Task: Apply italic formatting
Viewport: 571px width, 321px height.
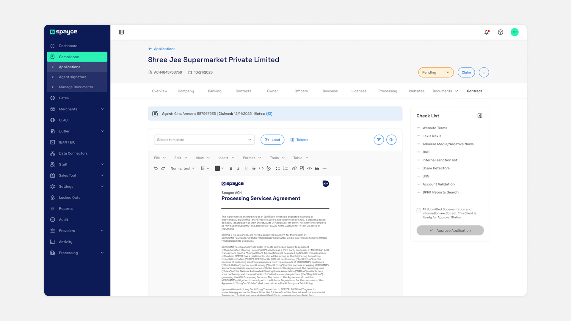Action: [239, 168]
